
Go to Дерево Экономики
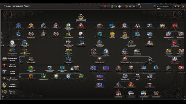[x=10, y=86]
